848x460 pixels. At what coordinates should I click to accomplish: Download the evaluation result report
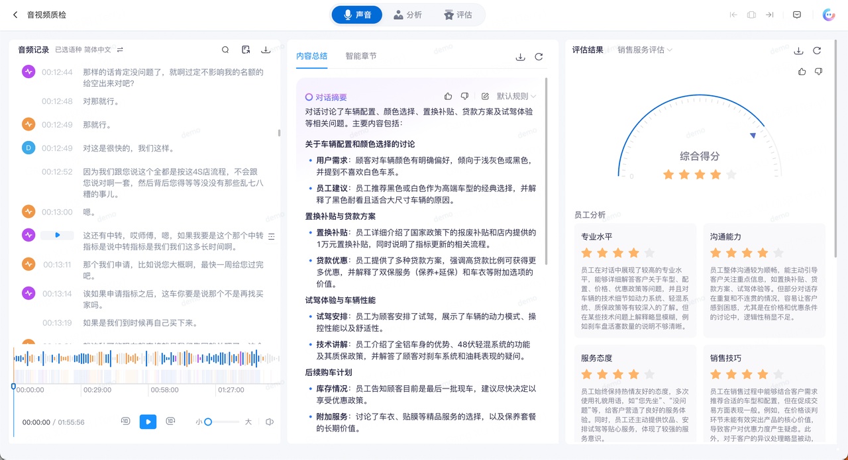tap(799, 50)
